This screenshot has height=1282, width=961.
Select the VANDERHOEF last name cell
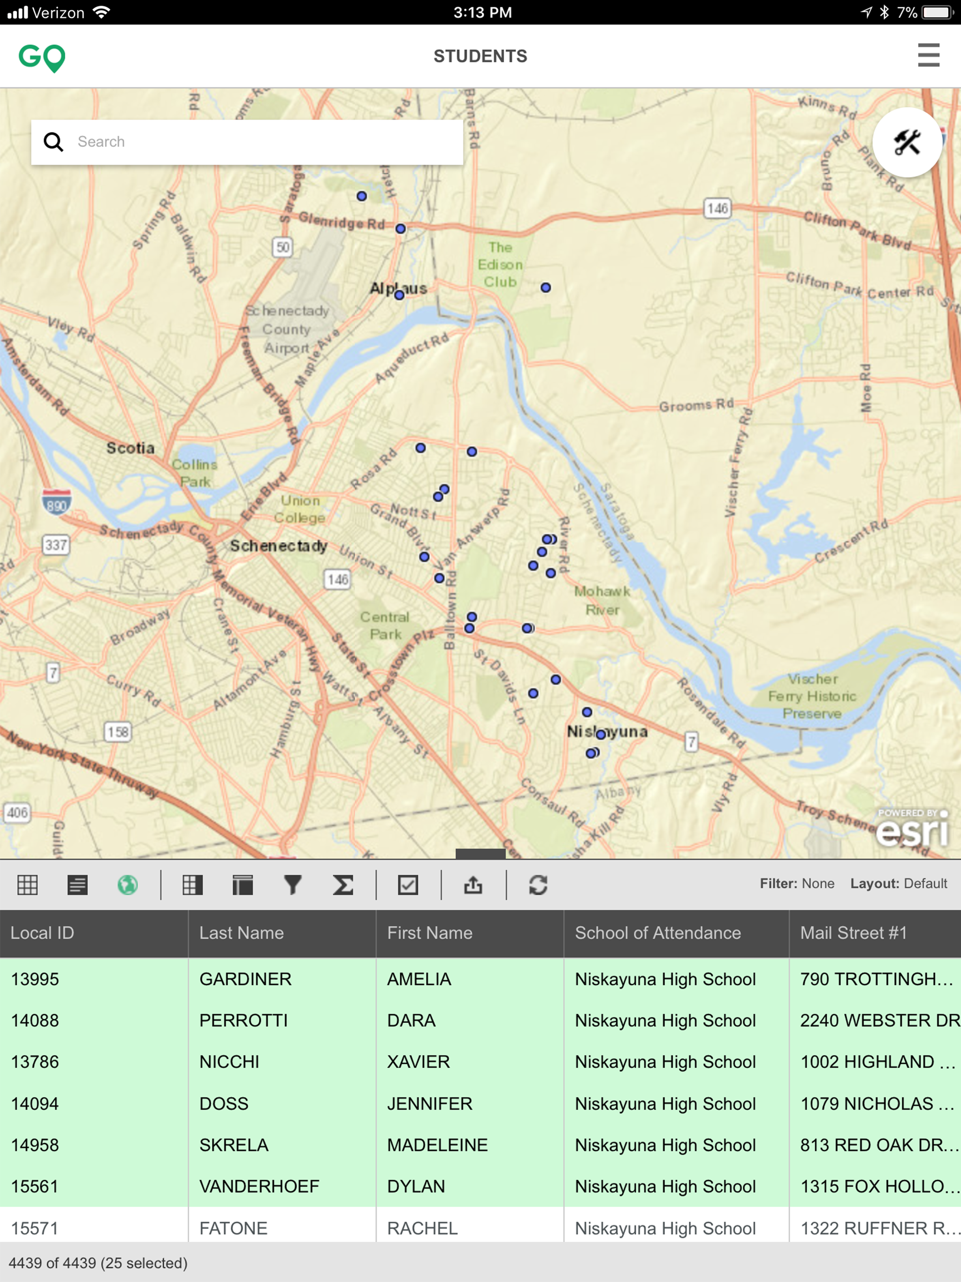282,1186
